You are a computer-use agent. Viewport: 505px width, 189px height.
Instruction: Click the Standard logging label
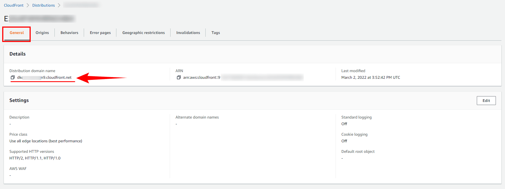click(357, 117)
